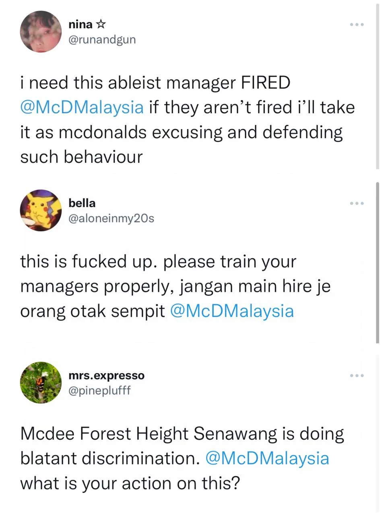Open the more menu on mrs.expresso's tweet
386x516 pixels.
click(x=357, y=376)
